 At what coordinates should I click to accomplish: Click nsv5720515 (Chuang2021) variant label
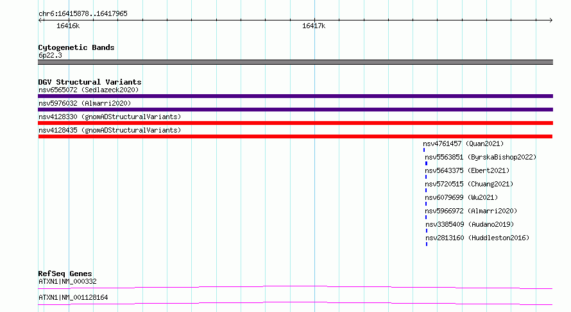(469, 184)
